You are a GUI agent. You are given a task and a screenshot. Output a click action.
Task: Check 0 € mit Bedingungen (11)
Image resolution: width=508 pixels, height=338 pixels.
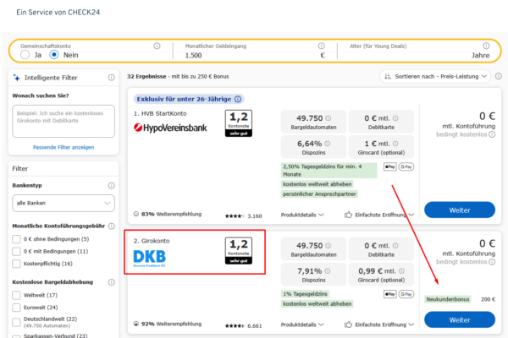(x=16, y=251)
